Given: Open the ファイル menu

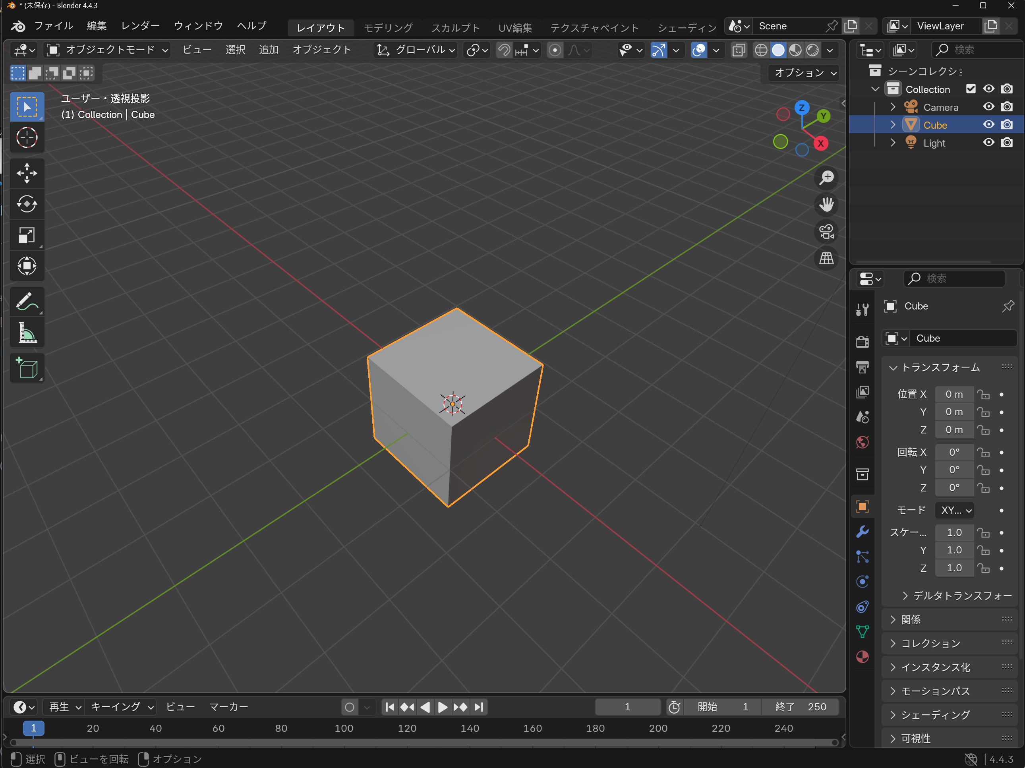Looking at the screenshot, I should [53, 25].
